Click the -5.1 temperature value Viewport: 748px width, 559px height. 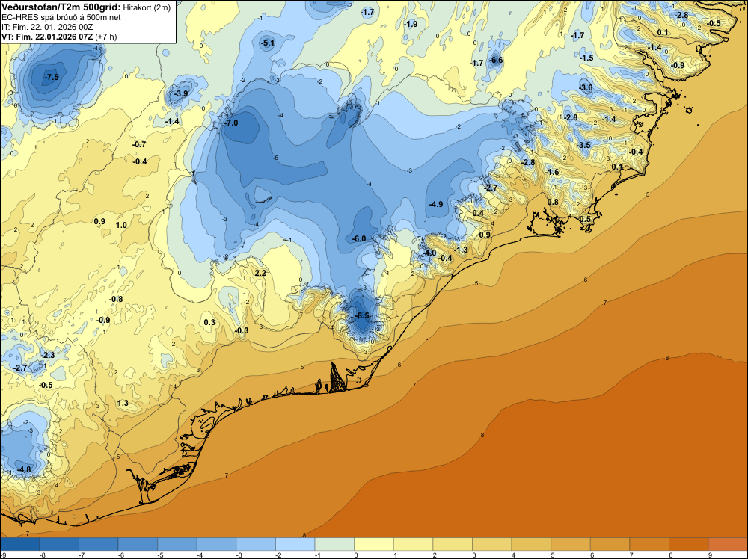click(268, 43)
